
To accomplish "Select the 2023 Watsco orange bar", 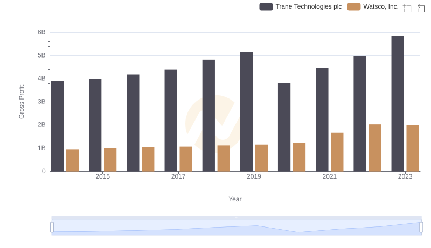I will coord(413,148).
